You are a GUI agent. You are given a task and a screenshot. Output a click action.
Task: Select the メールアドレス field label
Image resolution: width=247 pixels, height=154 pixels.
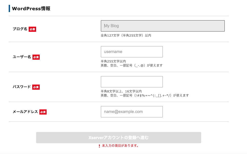(x=25, y=112)
